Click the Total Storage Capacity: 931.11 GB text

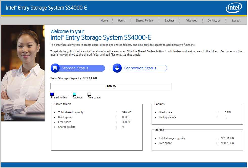pyautogui.click(x=74, y=78)
